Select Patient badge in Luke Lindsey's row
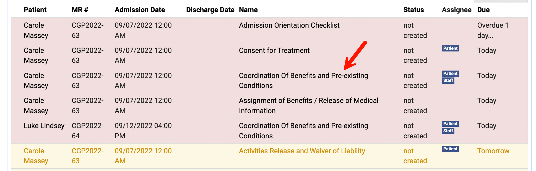536x171 pixels. point(450,124)
